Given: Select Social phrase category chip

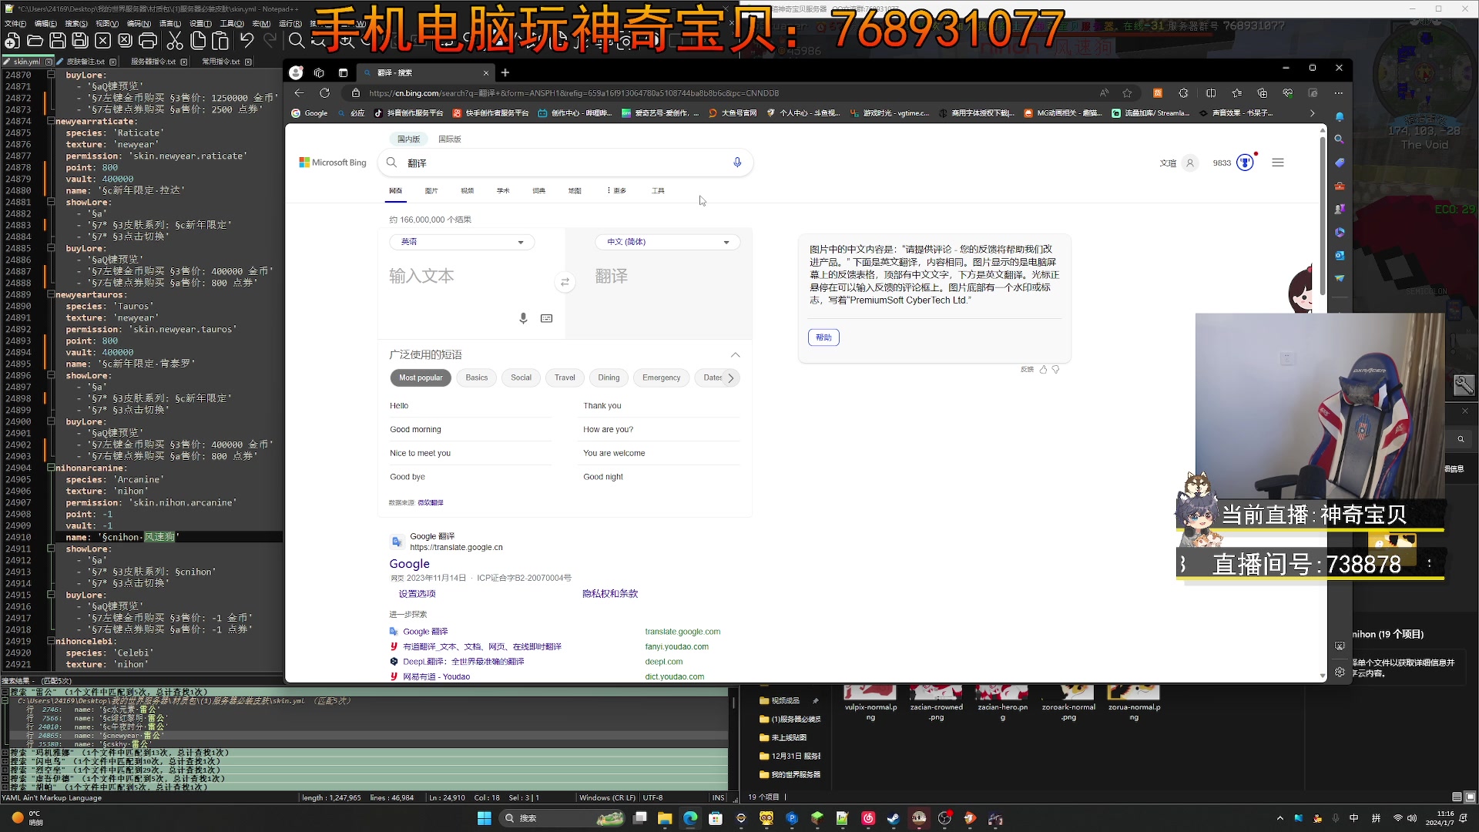Looking at the screenshot, I should (521, 377).
